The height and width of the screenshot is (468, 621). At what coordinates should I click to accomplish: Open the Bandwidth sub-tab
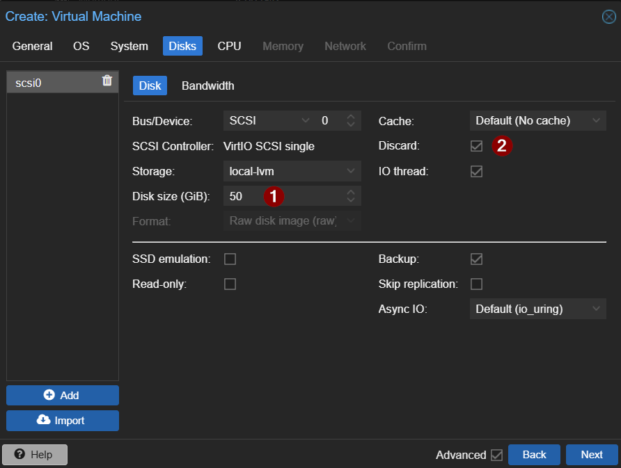pos(207,86)
